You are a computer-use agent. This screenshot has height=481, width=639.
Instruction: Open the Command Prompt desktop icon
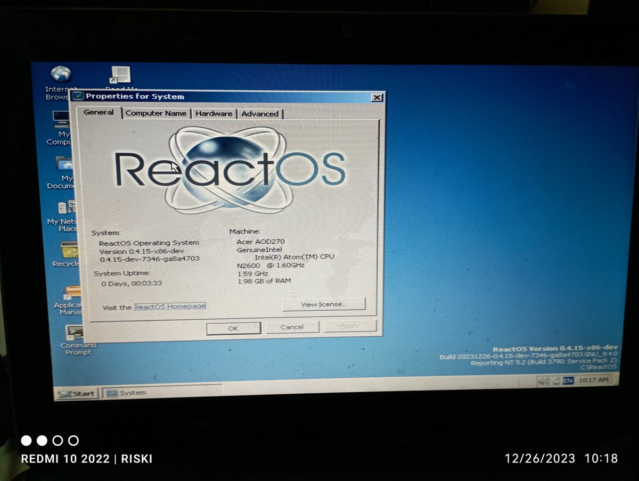tap(74, 333)
